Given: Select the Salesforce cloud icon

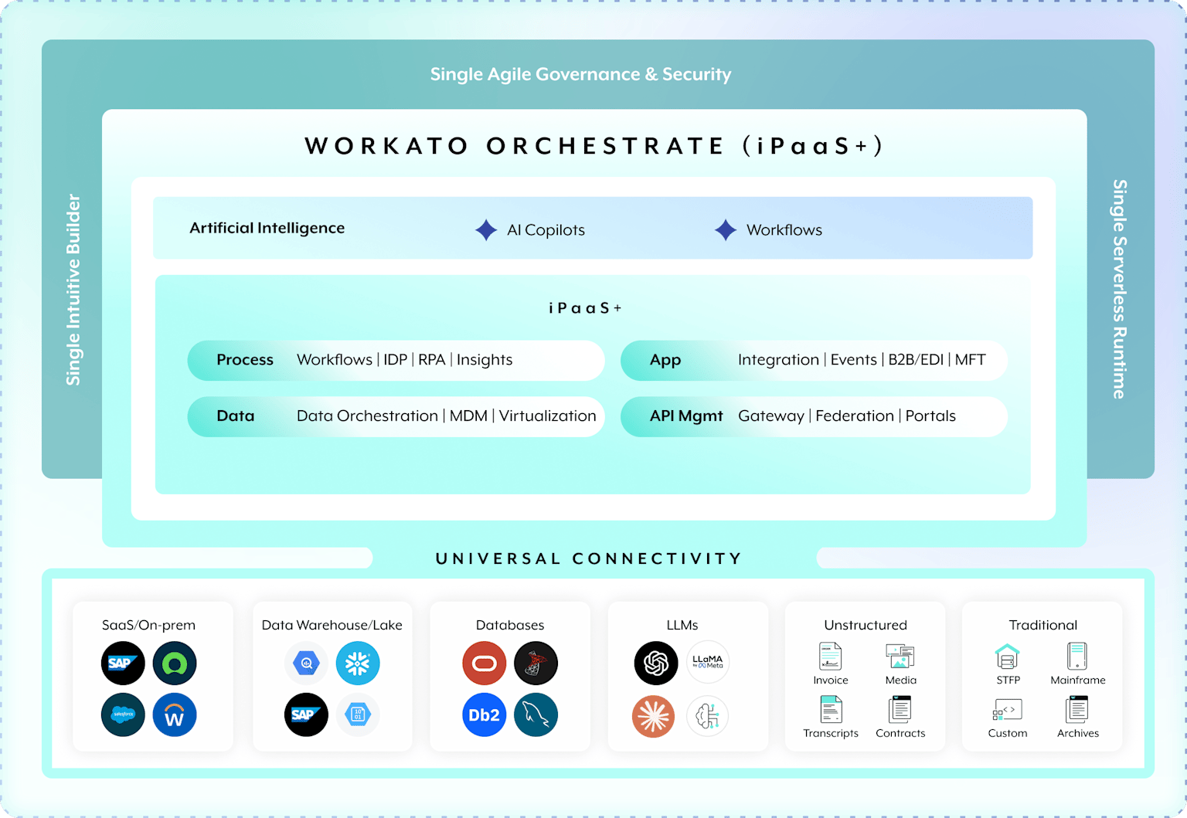Looking at the screenshot, I should coord(123,714).
